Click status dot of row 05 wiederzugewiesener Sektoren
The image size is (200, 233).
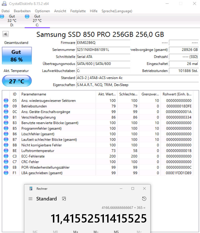click(6, 100)
